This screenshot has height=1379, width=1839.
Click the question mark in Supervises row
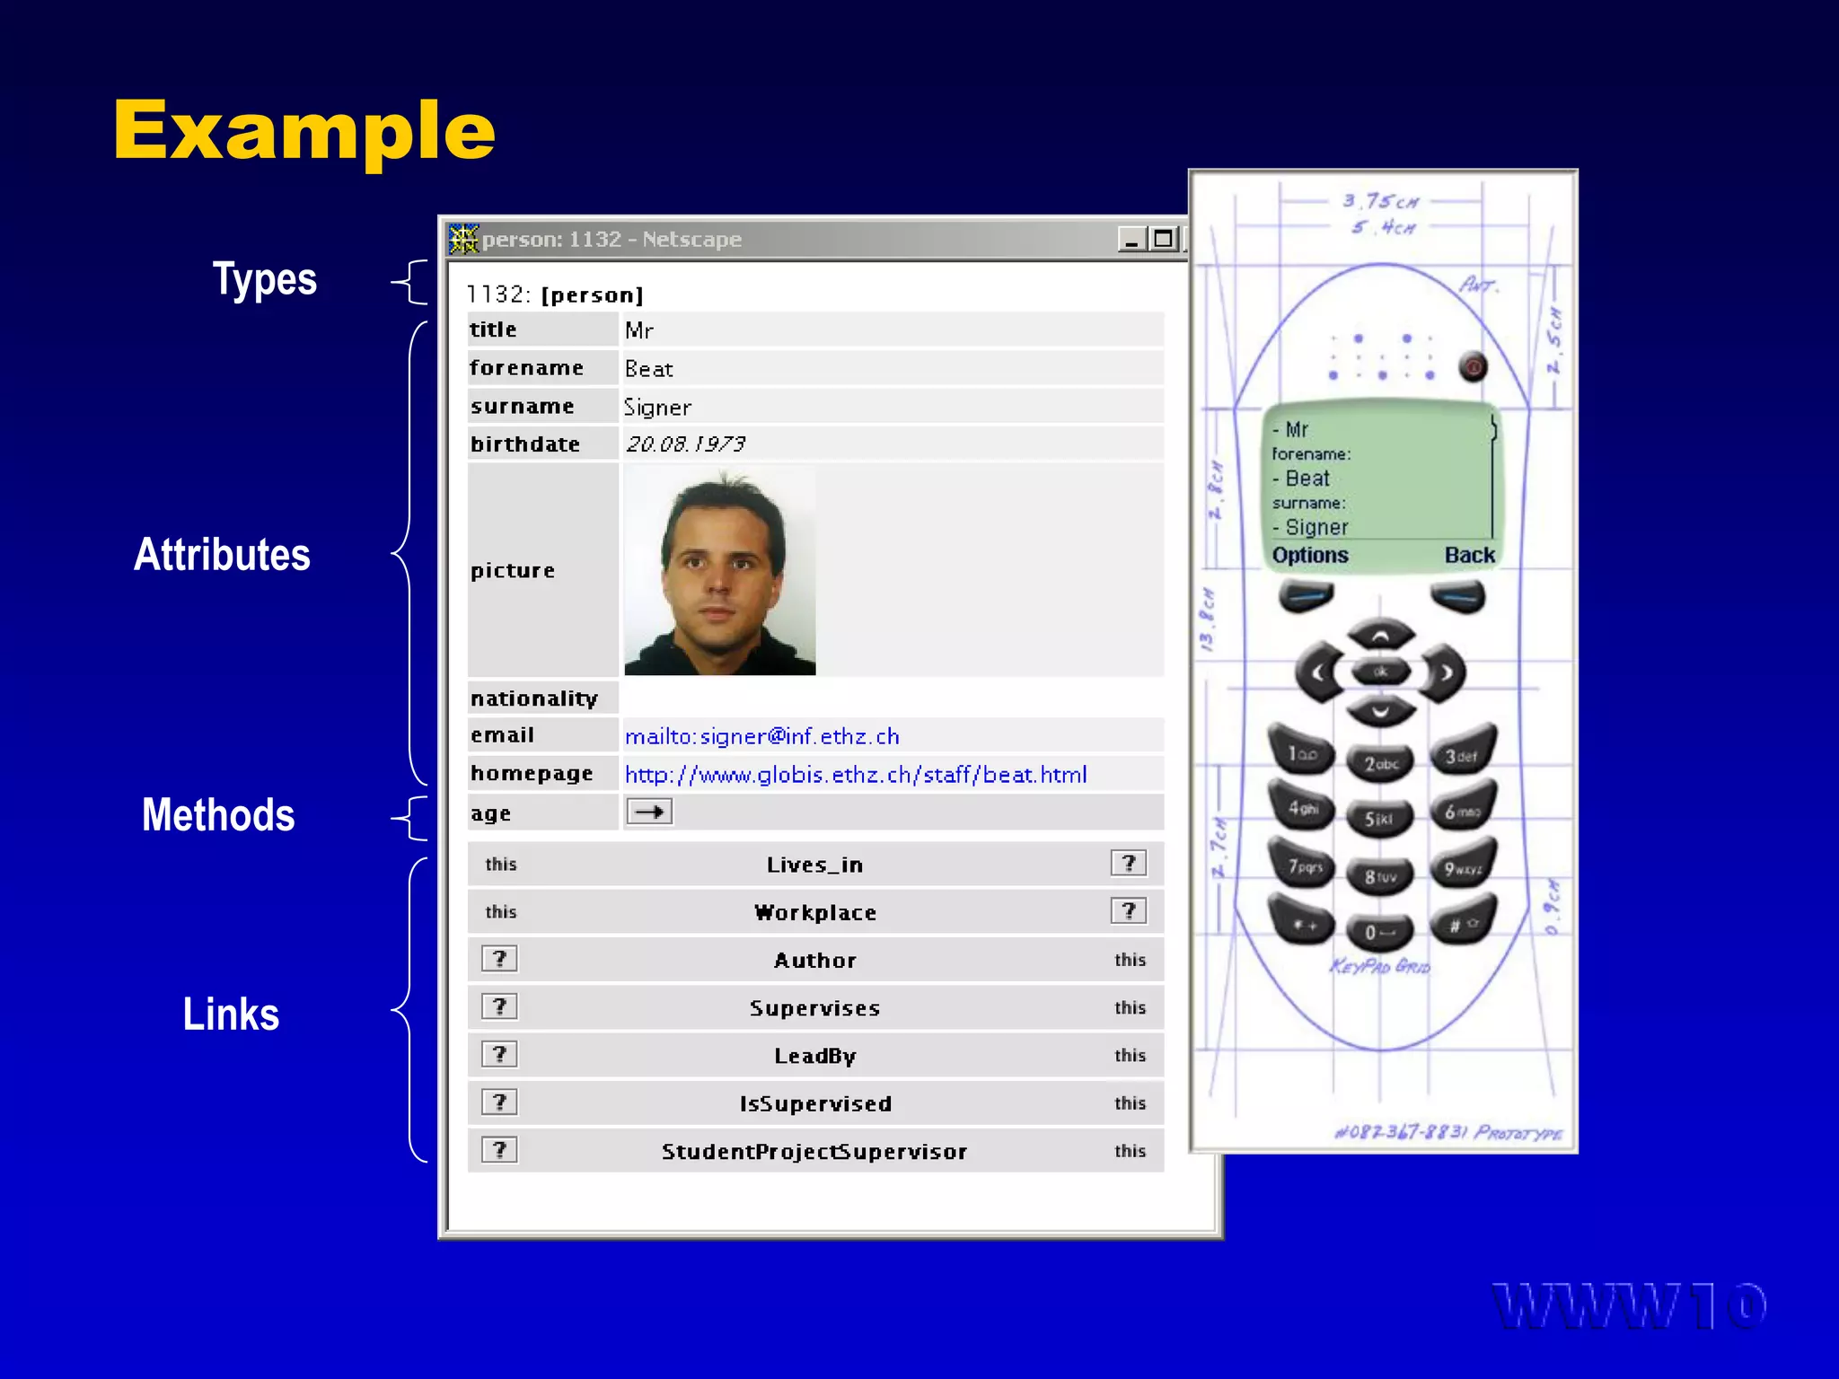[499, 1006]
